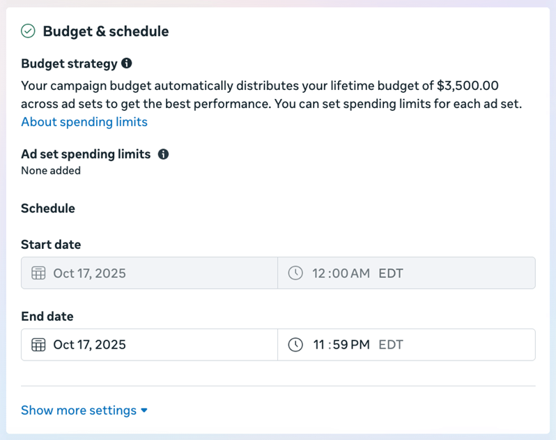
Task: Click the End date clock icon
Action: click(295, 344)
